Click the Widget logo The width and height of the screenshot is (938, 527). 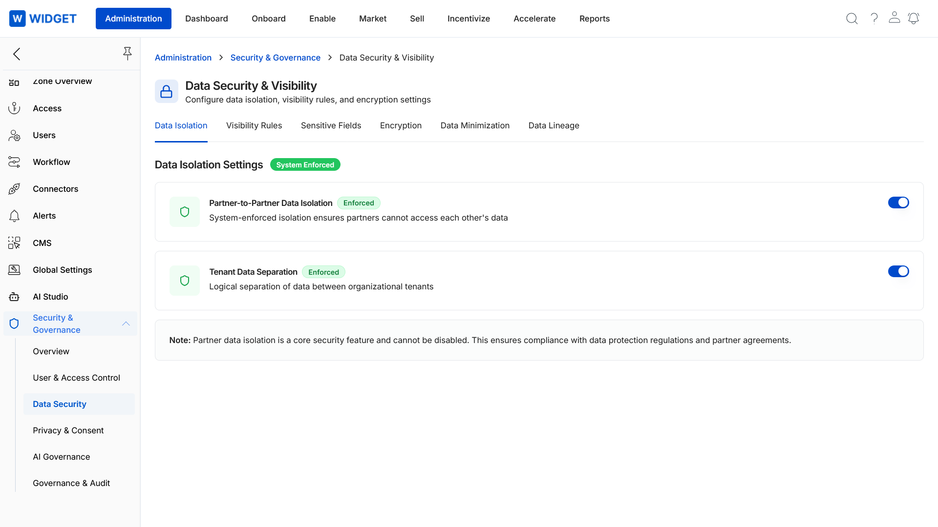click(43, 19)
